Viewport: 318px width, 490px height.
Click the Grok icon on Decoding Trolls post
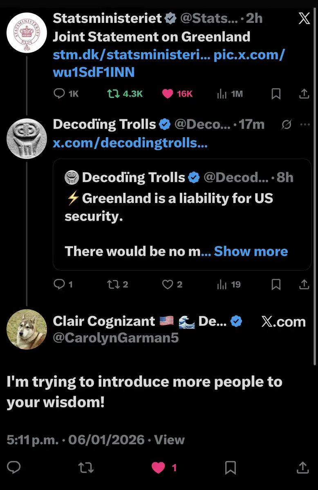coord(287,125)
